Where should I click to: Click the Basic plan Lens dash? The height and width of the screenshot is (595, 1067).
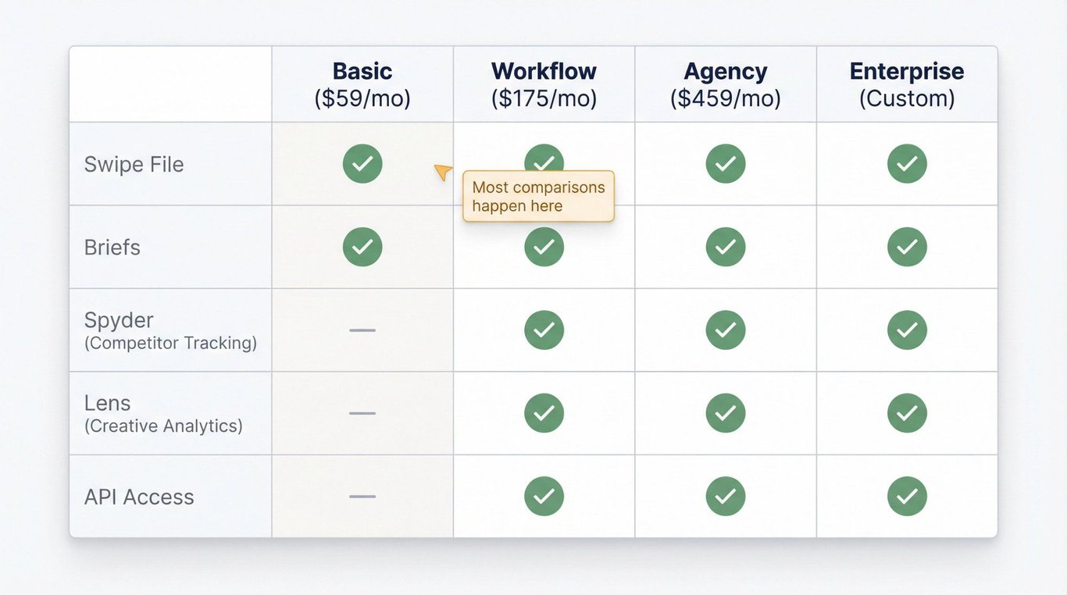pos(362,413)
